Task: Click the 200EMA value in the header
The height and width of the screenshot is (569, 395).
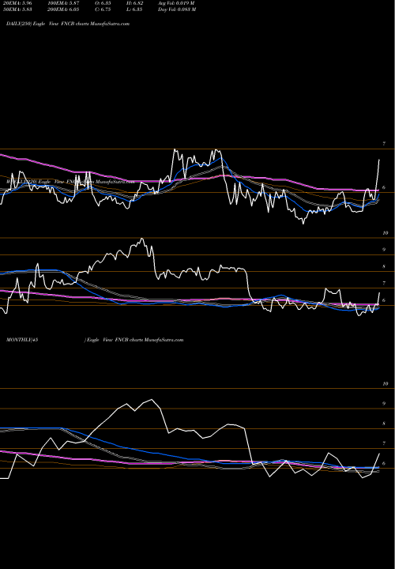Action: pyautogui.click(x=63, y=9)
